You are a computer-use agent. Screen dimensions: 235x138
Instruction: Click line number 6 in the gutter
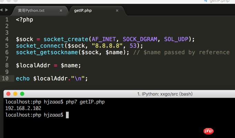(7, 52)
